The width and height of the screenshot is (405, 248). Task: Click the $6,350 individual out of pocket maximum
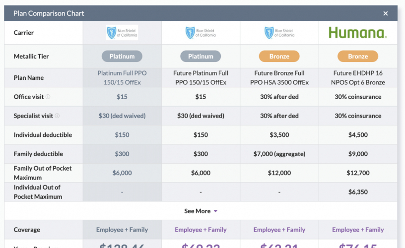click(358, 192)
